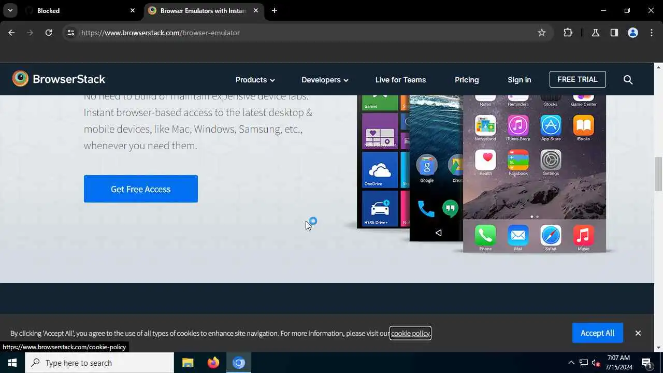663x373 pixels.
Task: Click the address bar URL
Action: (161, 33)
